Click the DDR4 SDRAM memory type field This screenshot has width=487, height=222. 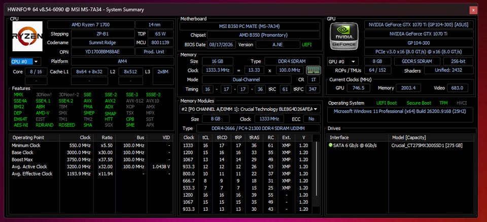tap(292, 61)
